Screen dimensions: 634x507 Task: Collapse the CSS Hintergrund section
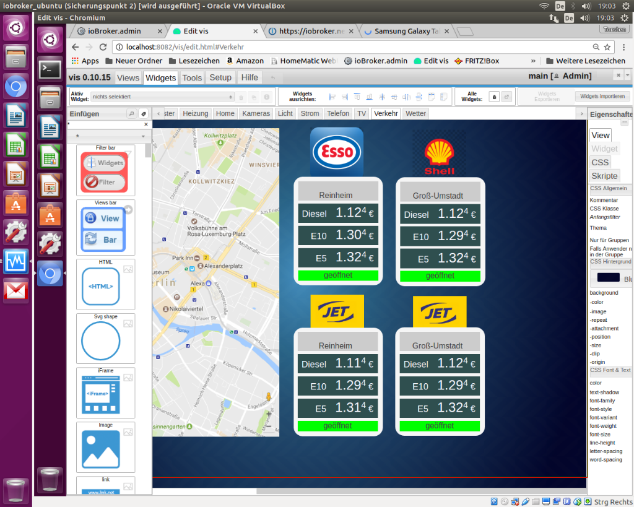pos(610,262)
